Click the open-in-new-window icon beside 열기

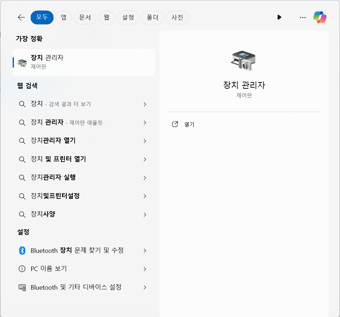click(175, 124)
